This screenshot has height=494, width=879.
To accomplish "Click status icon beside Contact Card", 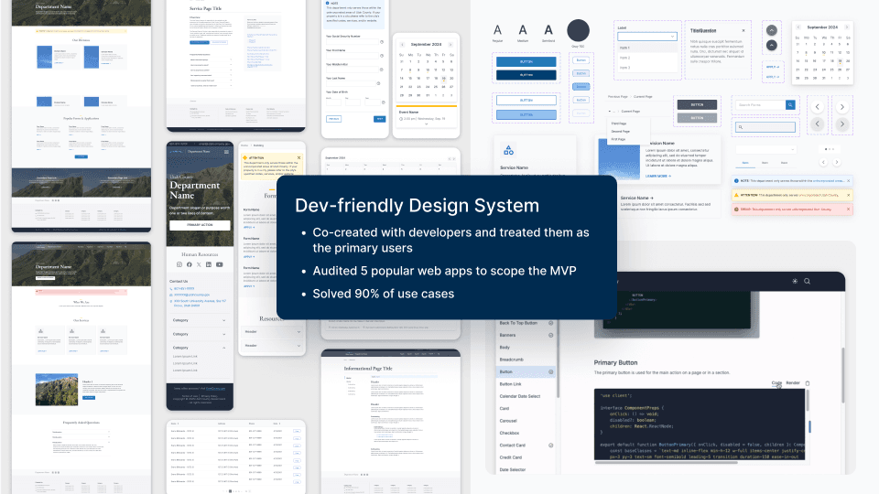I will 551,446.
